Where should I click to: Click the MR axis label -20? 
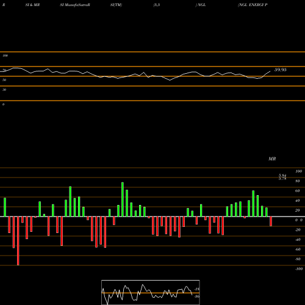point(298,230)
